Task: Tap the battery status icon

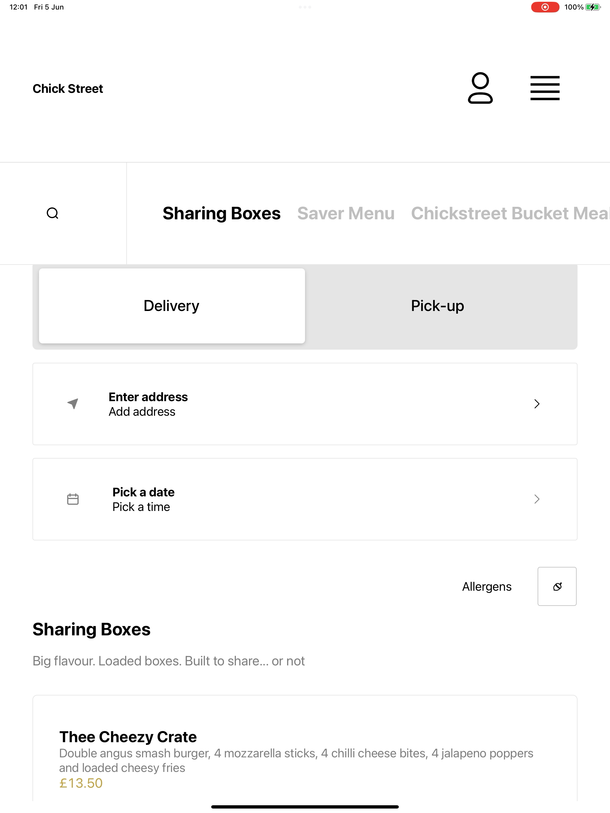Action: (x=593, y=7)
